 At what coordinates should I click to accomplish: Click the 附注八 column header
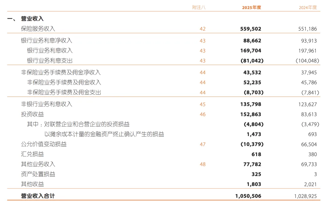point(199,7)
